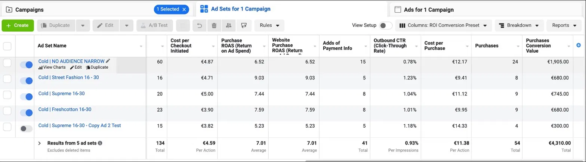Toggle the View Setup switch
This screenshot has height=162, width=586.
click(x=385, y=25)
